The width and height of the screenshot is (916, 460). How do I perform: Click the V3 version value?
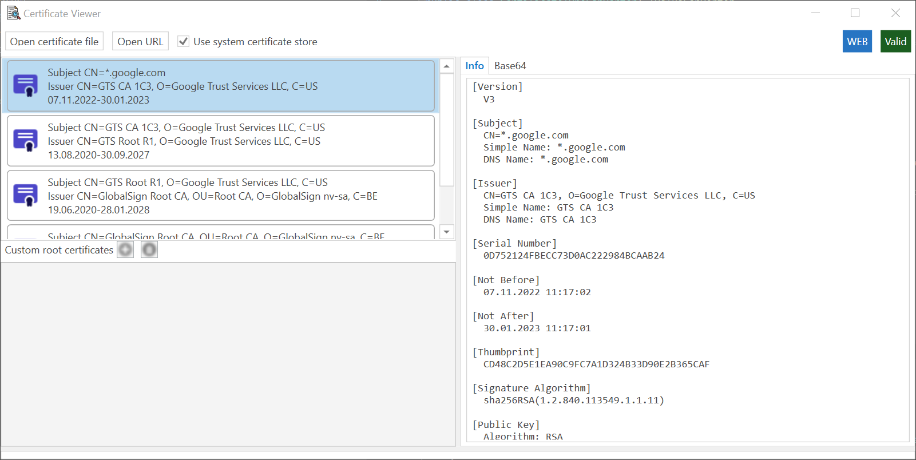pyautogui.click(x=489, y=99)
